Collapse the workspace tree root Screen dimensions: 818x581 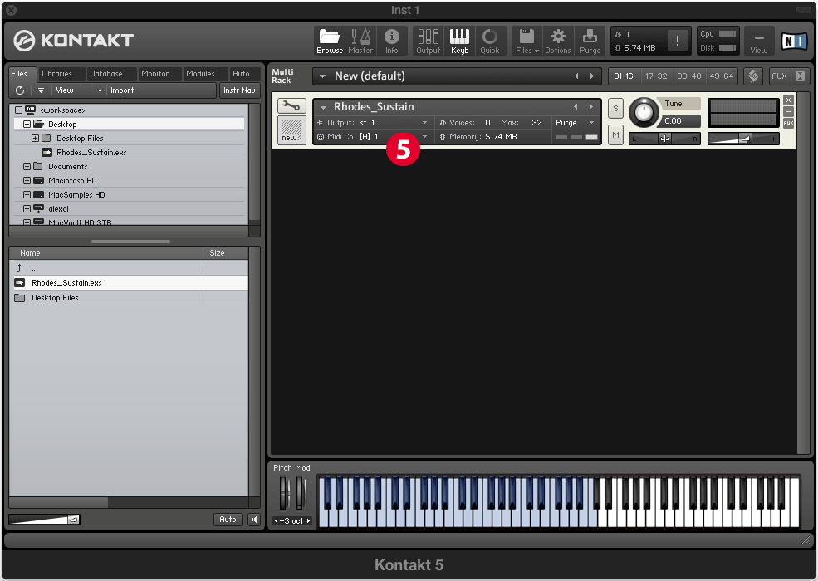19,110
